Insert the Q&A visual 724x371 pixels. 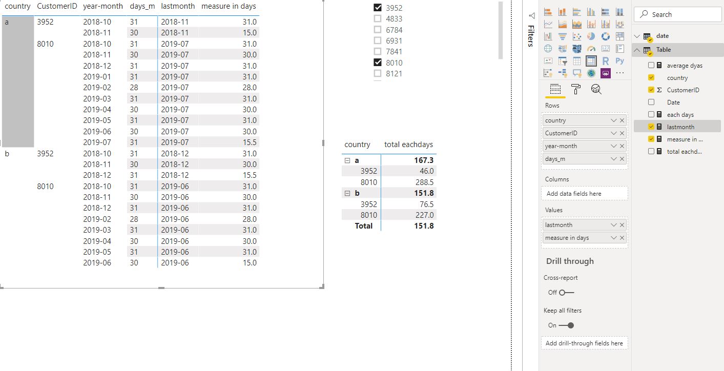pyautogui.click(x=577, y=73)
